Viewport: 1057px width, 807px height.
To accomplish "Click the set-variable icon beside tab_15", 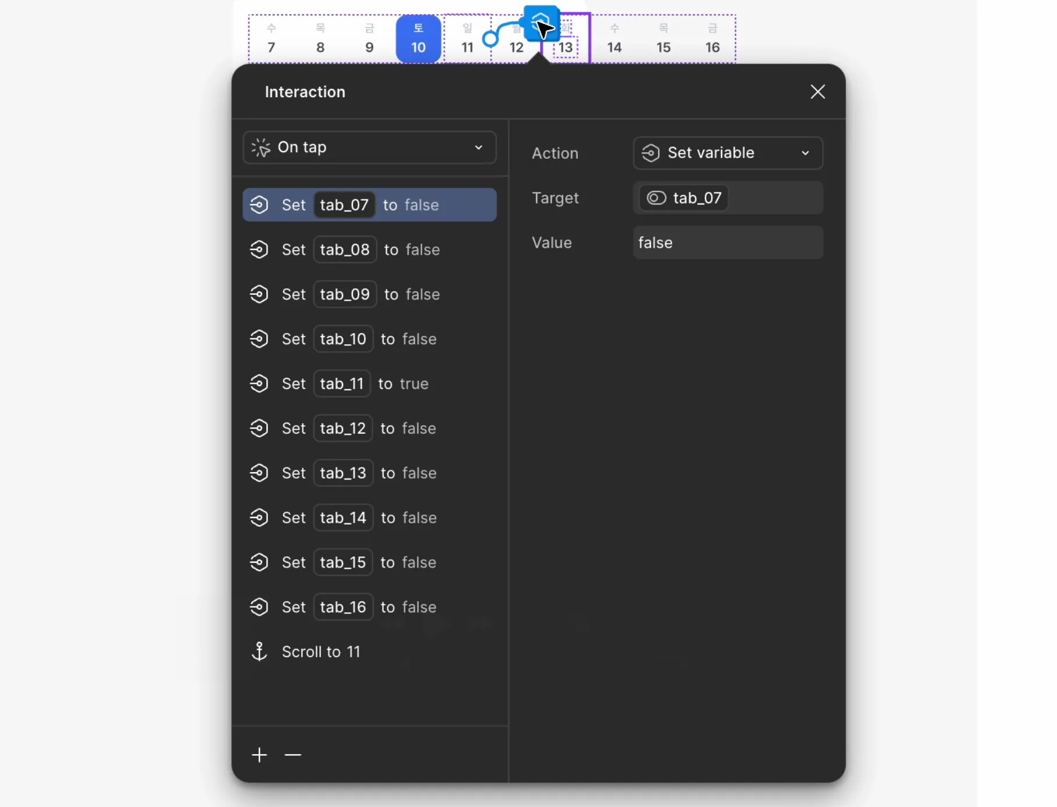I will [x=259, y=562].
